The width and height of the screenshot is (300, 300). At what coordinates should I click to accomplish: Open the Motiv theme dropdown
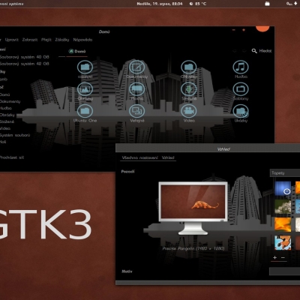285,271
